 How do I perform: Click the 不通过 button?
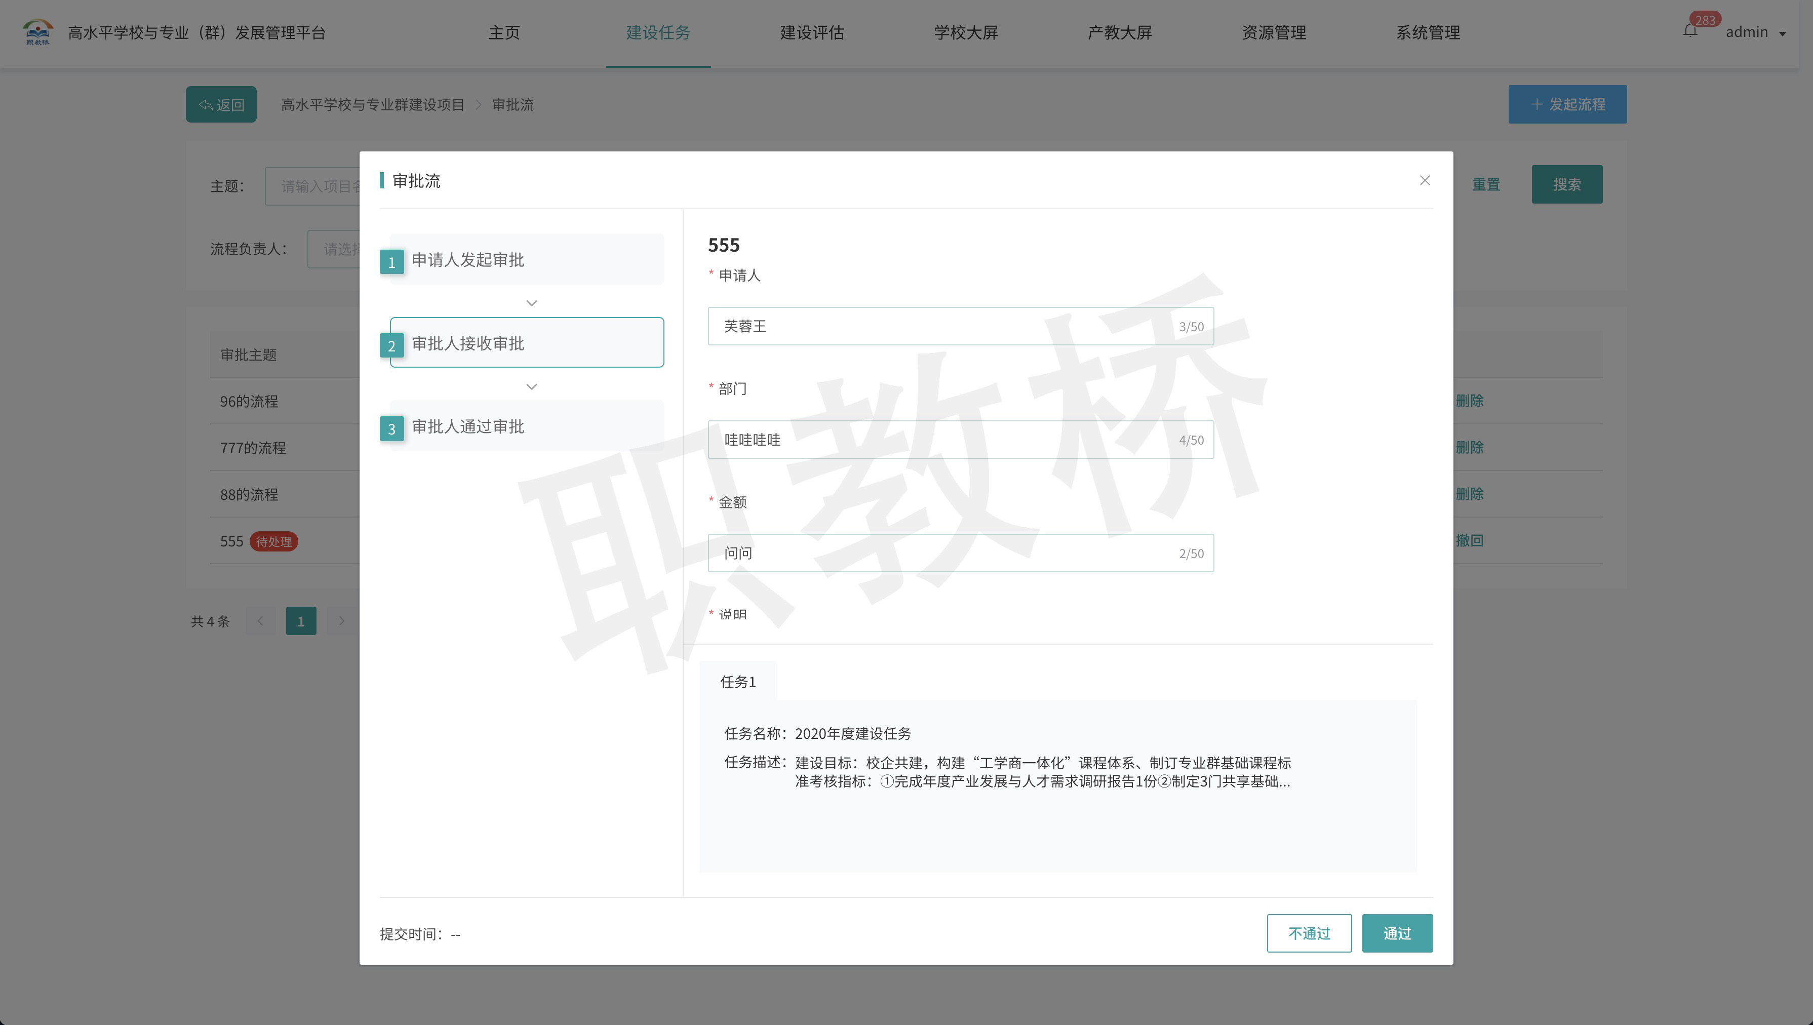tap(1309, 933)
